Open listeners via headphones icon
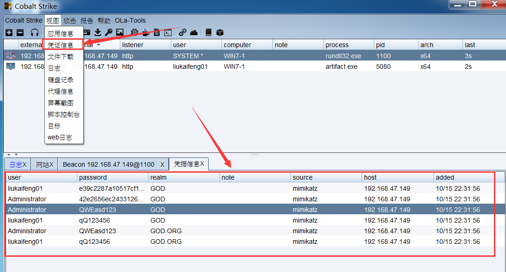 coord(35,32)
